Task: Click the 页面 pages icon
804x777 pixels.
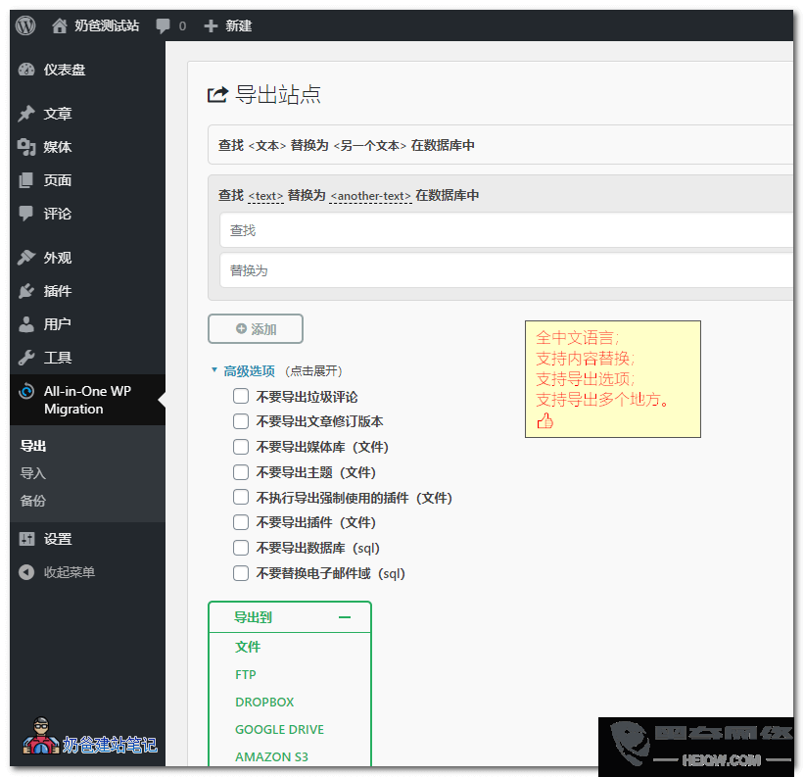Action: (x=26, y=180)
